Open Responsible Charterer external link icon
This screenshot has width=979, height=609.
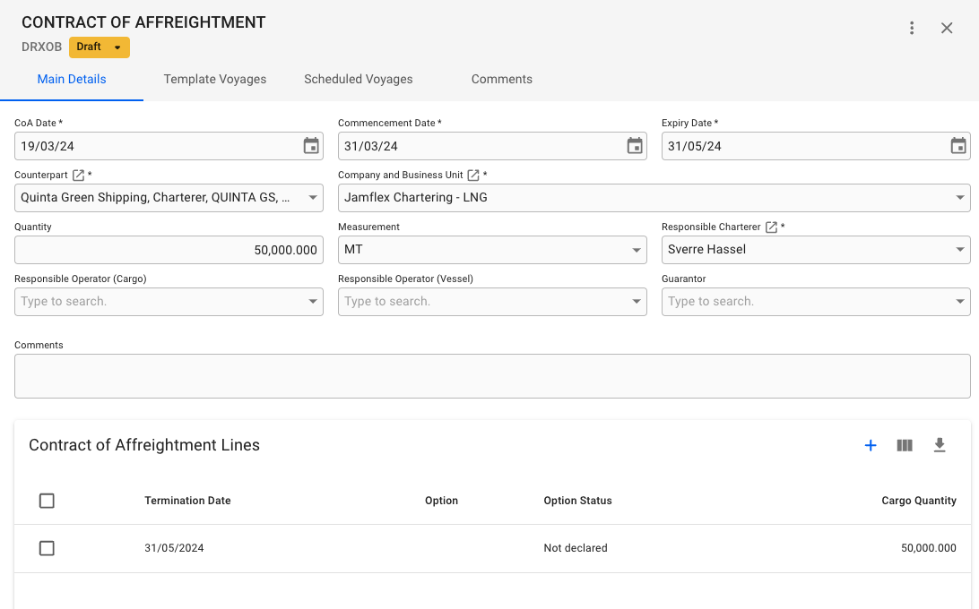point(771,227)
